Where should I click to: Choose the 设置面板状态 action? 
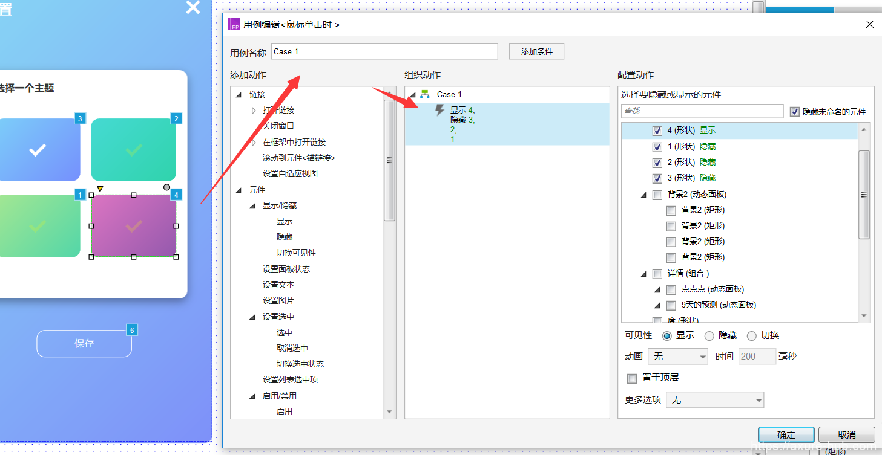286,269
